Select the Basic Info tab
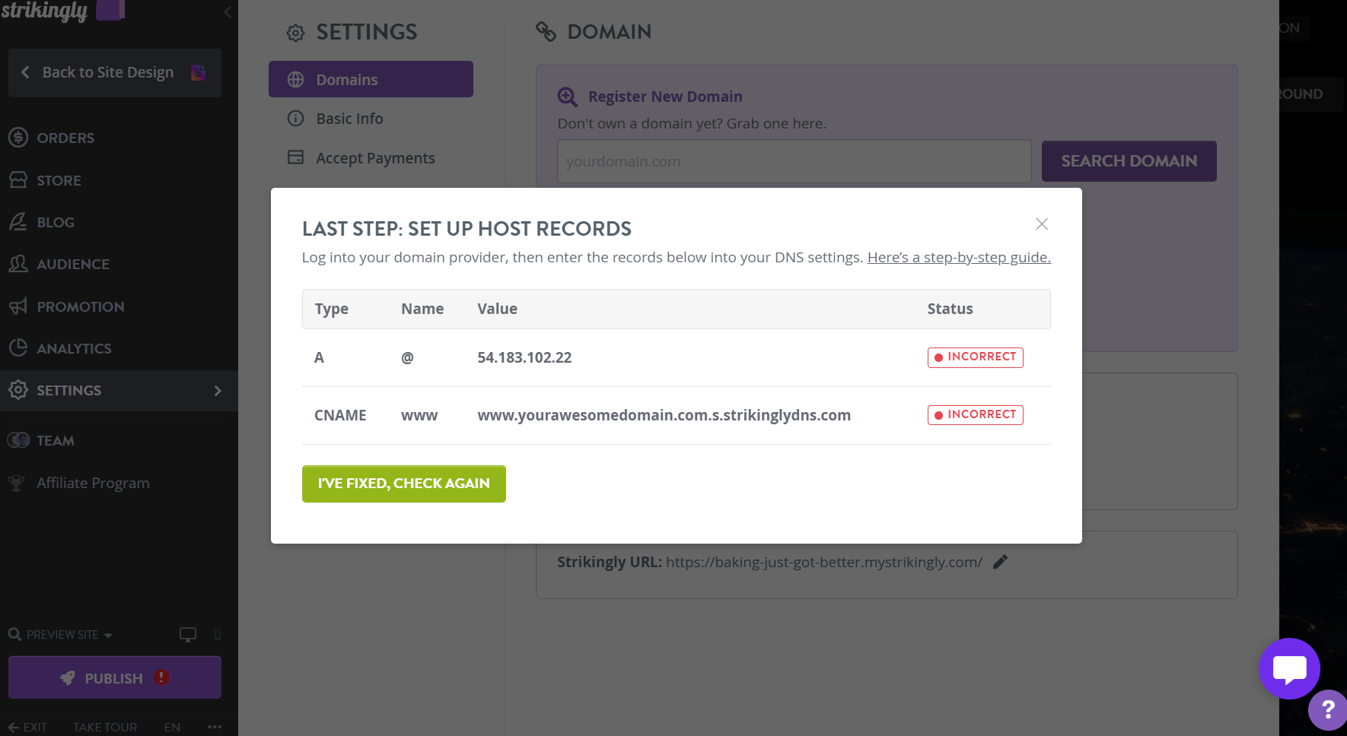The image size is (1347, 736). pyautogui.click(x=349, y=119)
